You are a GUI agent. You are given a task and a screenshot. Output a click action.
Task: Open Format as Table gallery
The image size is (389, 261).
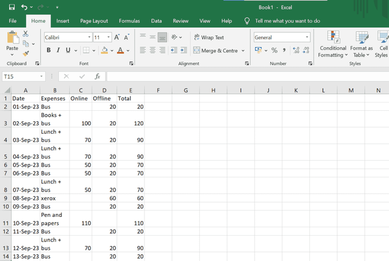click(361, 44)
